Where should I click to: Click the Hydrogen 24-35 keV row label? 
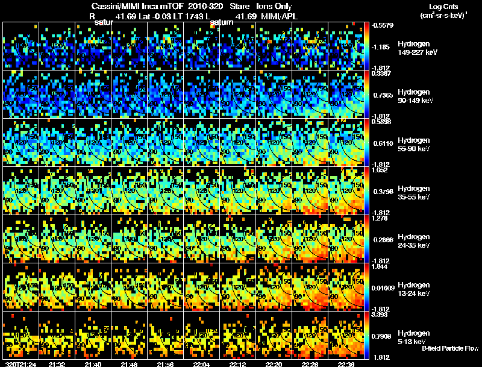click(414, 241)
